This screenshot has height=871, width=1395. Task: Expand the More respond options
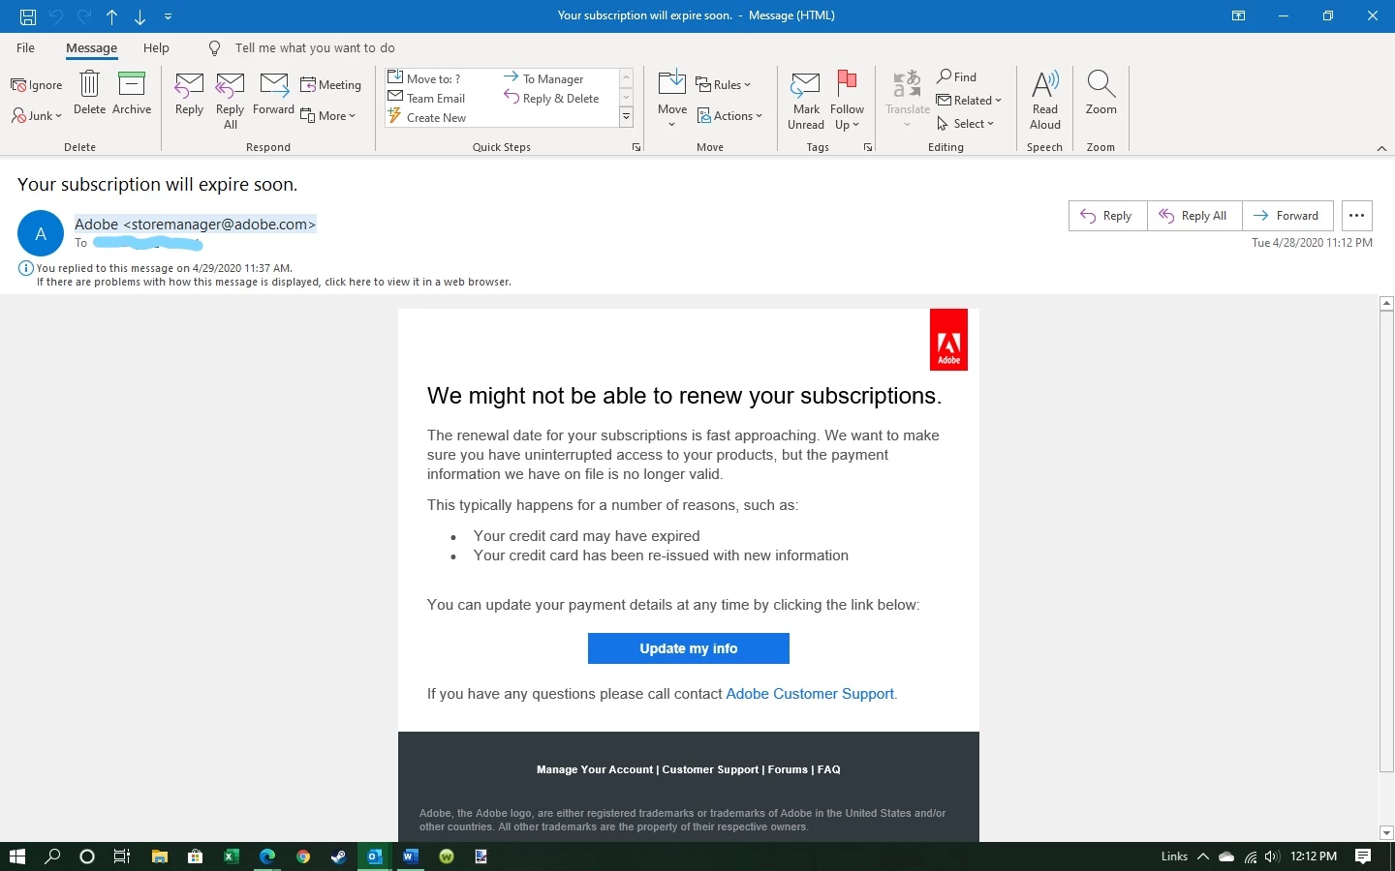click(x=328, y=115)
